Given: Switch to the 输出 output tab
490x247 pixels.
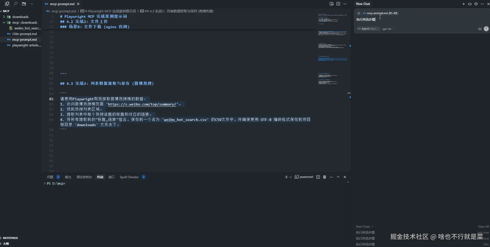Looking at the screenshot, I should click(x=68, y=177).
